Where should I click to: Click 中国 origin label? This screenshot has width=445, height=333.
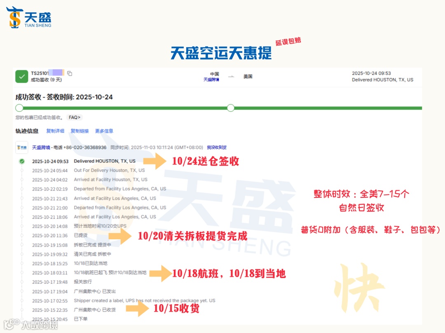pos(215,74)
